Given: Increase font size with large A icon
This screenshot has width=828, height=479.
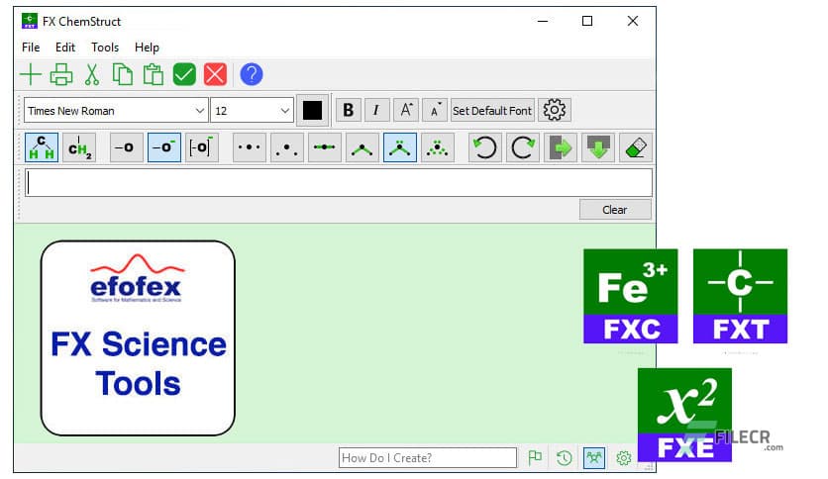Looking at the screenshot, I should click(405, 110).
